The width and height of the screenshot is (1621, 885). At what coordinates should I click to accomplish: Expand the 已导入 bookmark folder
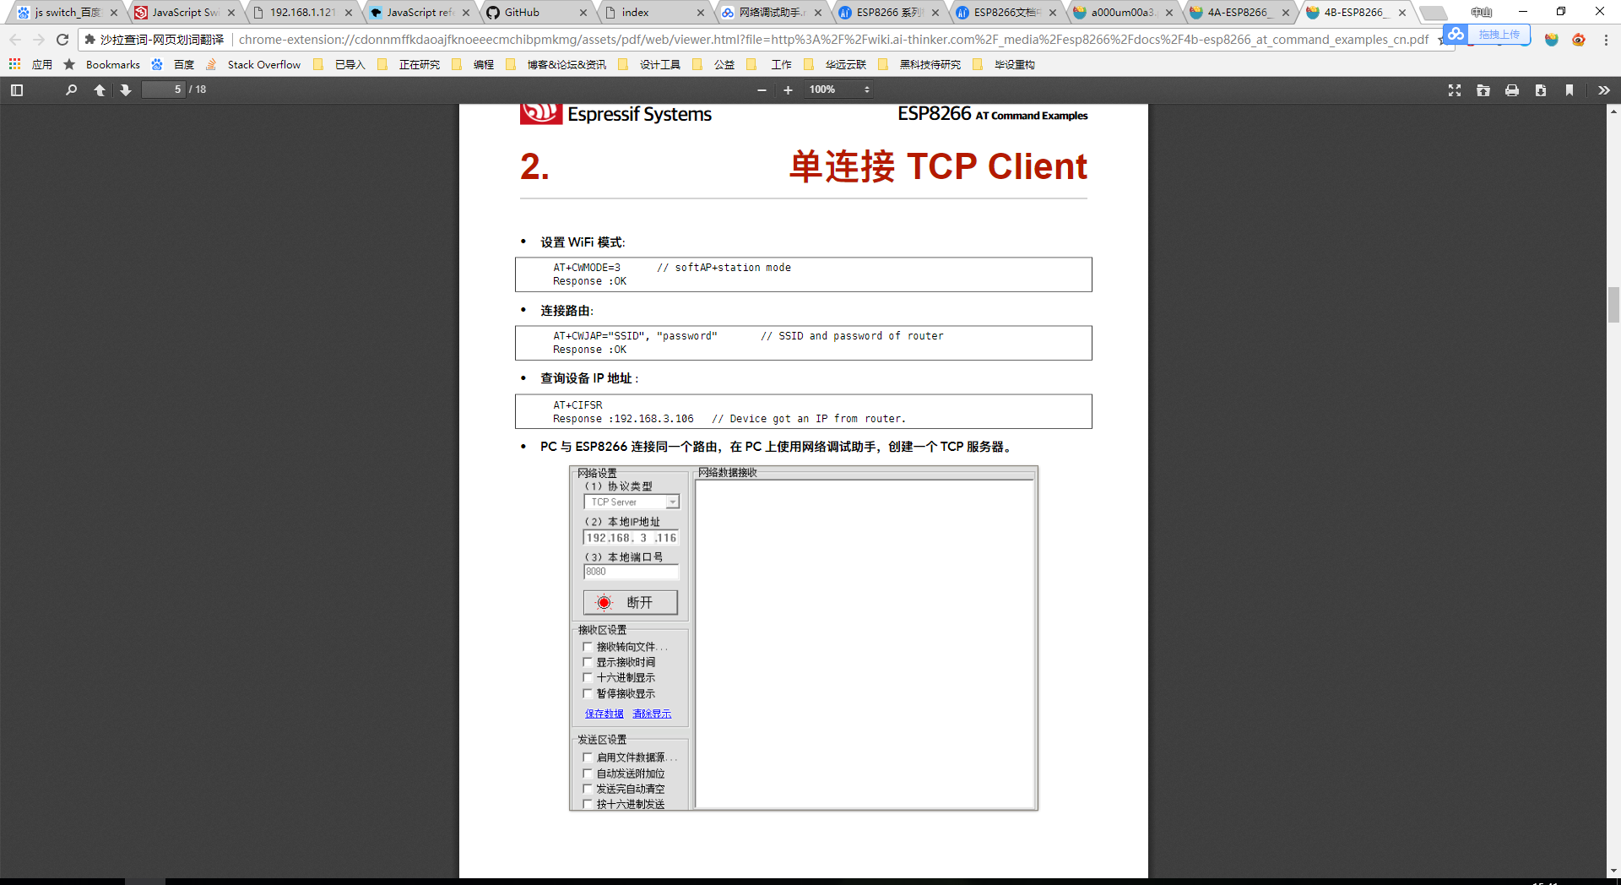pyautogui.click(x=341, y=64)
